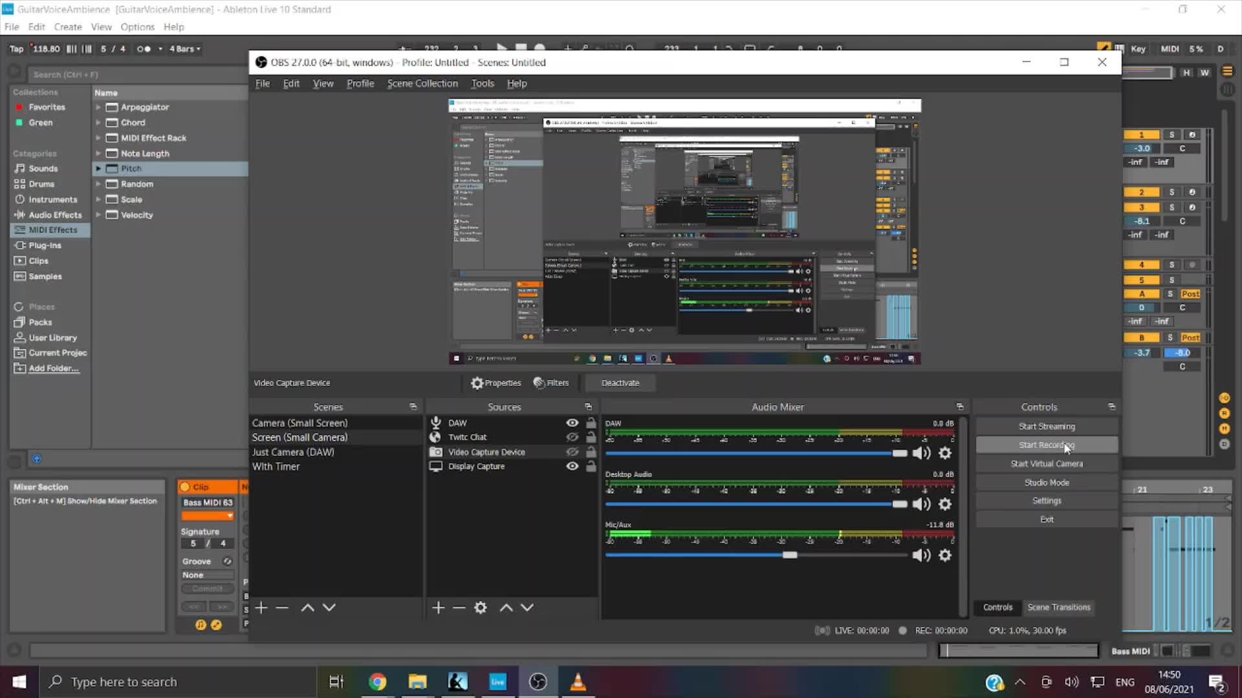1242x698 pixels.
Task: Move the selected source down
Action: pyautogui.click(x=527, y=608)
